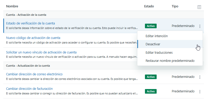Click Activo badge on correo electrónico row
Viewport: 208px width, 101px height.
pos(151,77)
